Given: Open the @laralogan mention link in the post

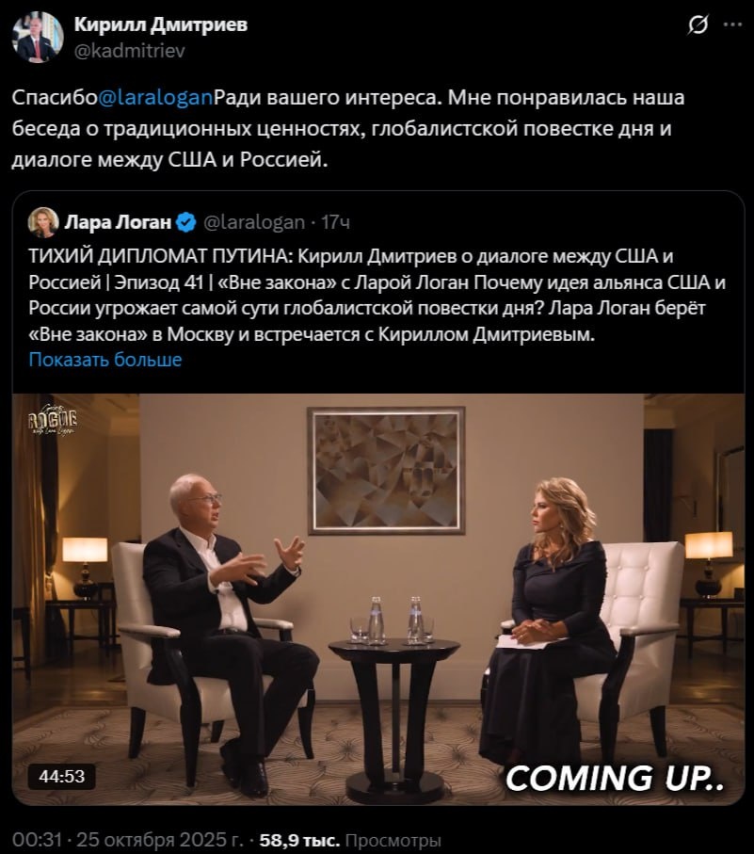Looking at the screenshot, I should coord(156,98).
